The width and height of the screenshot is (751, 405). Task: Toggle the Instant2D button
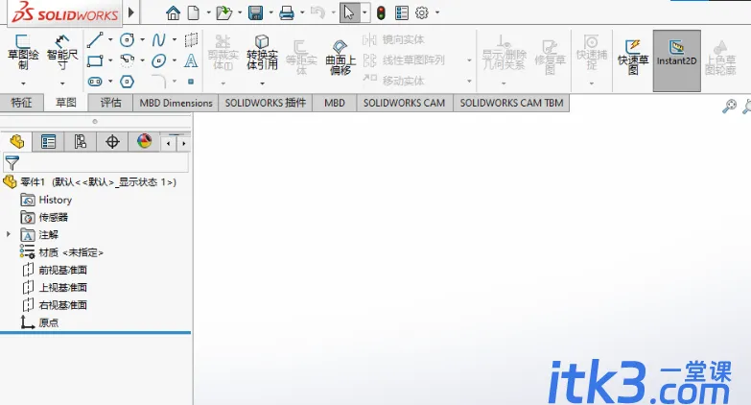[677, 60]
